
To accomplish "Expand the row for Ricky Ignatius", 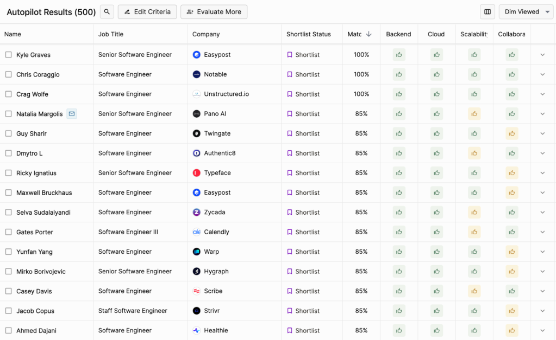I will click(542, 173).
